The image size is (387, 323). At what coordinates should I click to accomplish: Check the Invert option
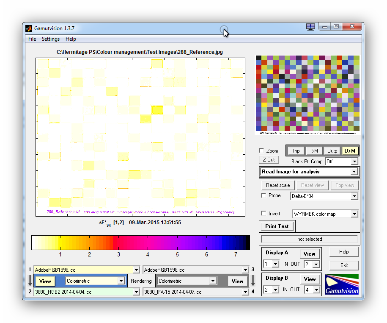pyautogui.click(x=264, y=214)
